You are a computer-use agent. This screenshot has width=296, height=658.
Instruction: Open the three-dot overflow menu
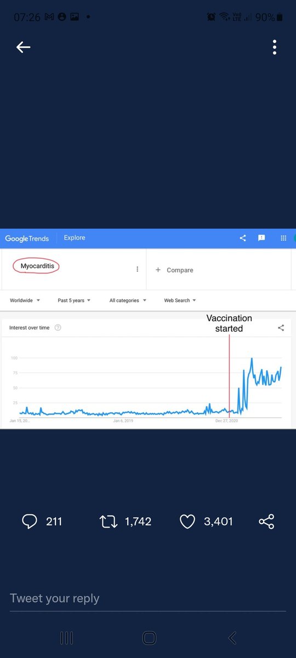(275, 48)
